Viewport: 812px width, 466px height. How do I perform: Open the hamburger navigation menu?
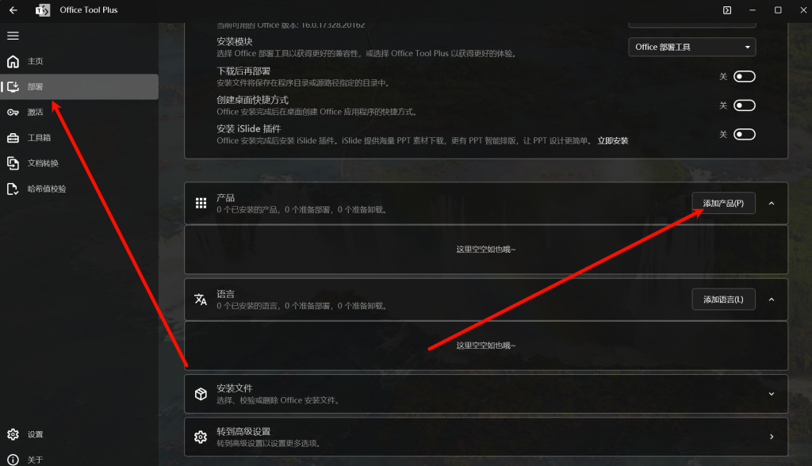click(x=13, y=36)
